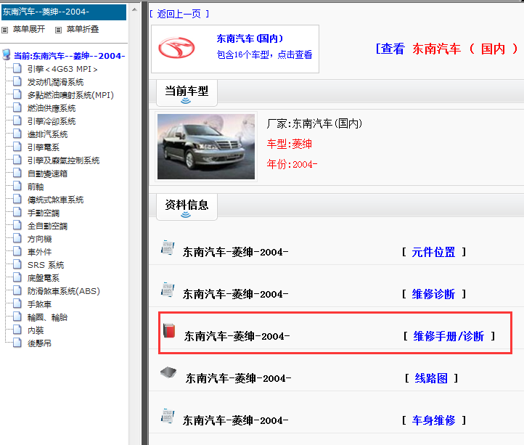Click page icon next to 引擎<4G63 MPI>
The width and height of the screenshot is (524, 445).
(17, 68)
